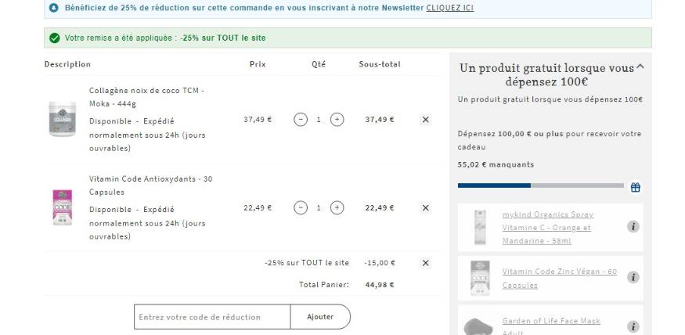Focus the discount code input field
Image resolution: width=685 pixels, height=335 pixels.
(x=211, y=317)
